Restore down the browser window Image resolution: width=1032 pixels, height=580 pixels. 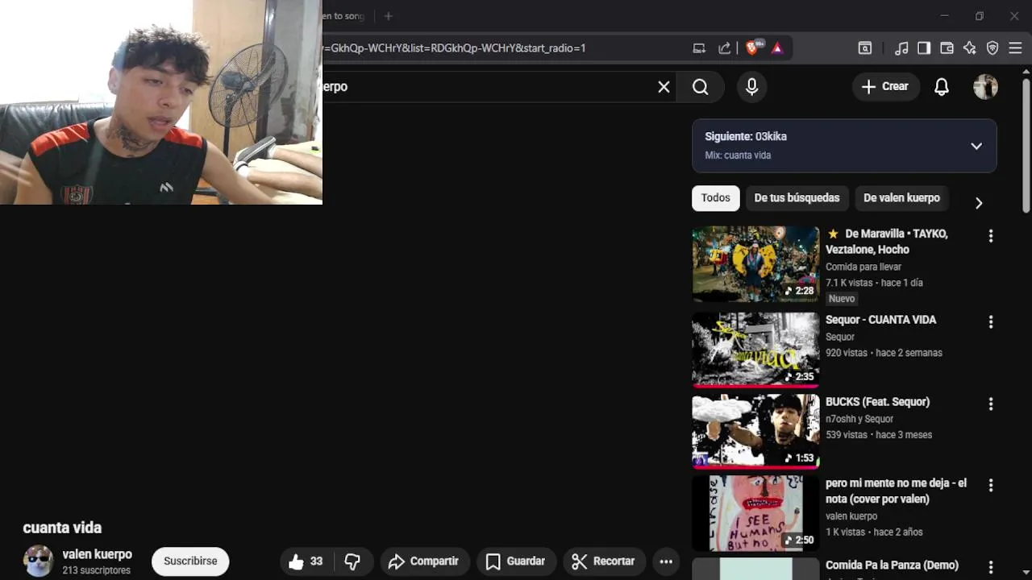(979, 16)
